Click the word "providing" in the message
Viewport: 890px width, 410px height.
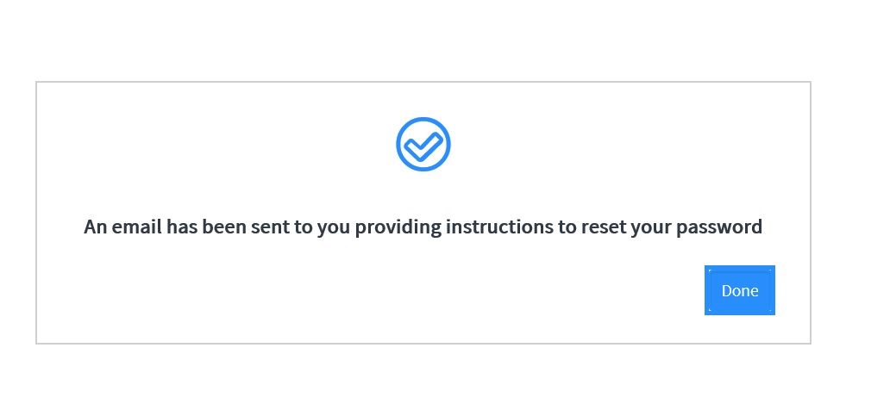(x=398, y=228)
